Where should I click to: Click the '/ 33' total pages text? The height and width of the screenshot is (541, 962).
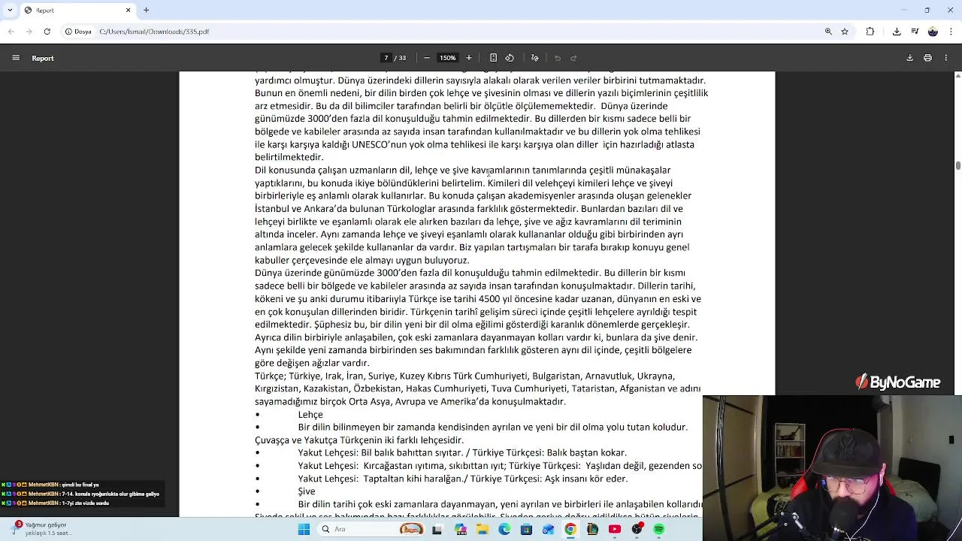(401, 58)
